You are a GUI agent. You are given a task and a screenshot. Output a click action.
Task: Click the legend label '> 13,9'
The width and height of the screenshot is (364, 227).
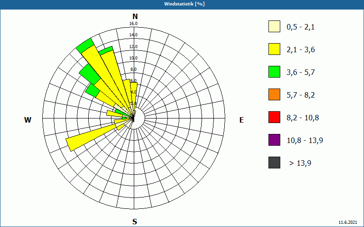(x=300, y=163)
